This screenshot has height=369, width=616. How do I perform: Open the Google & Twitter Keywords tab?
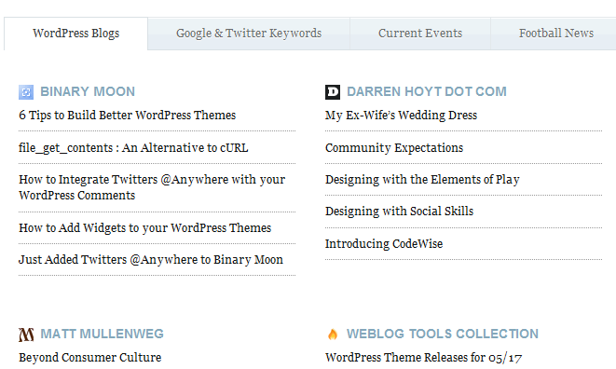[x=249, y=34]
